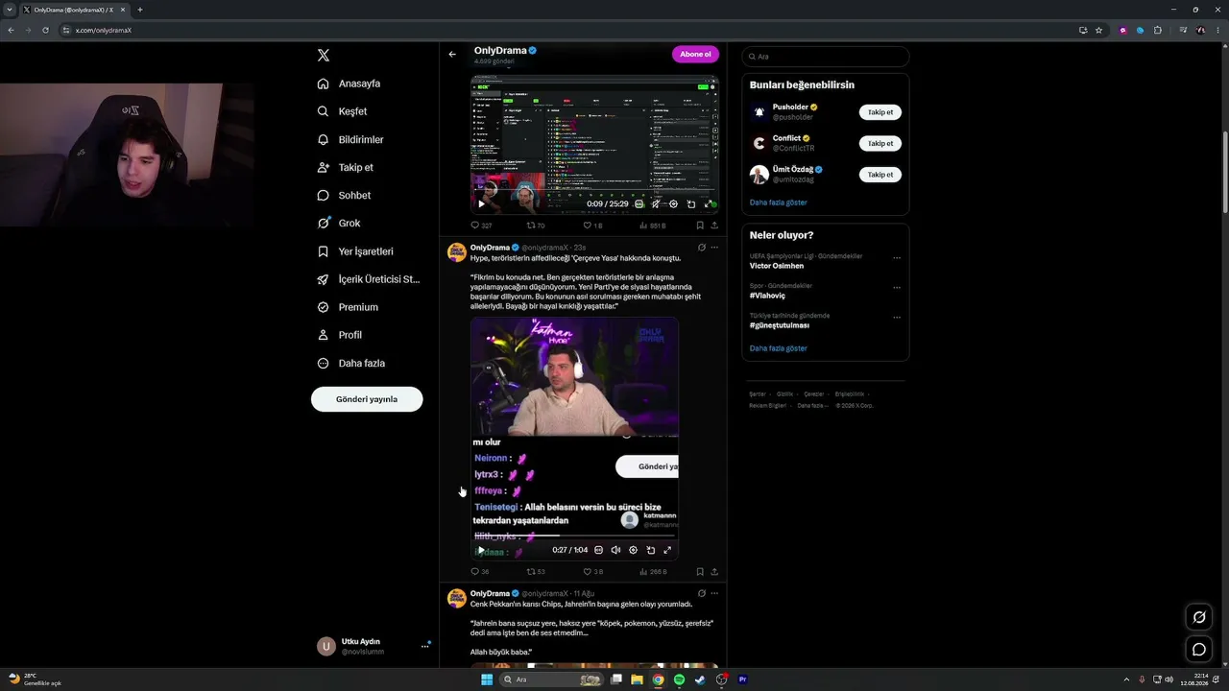Go to Profil page

(340, 335)
